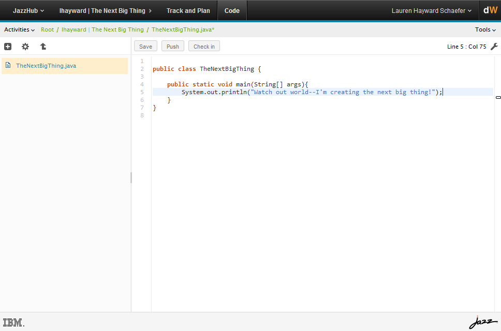
Task: Open the gear settings icon in sidebar
Action: tap(25, 47)
